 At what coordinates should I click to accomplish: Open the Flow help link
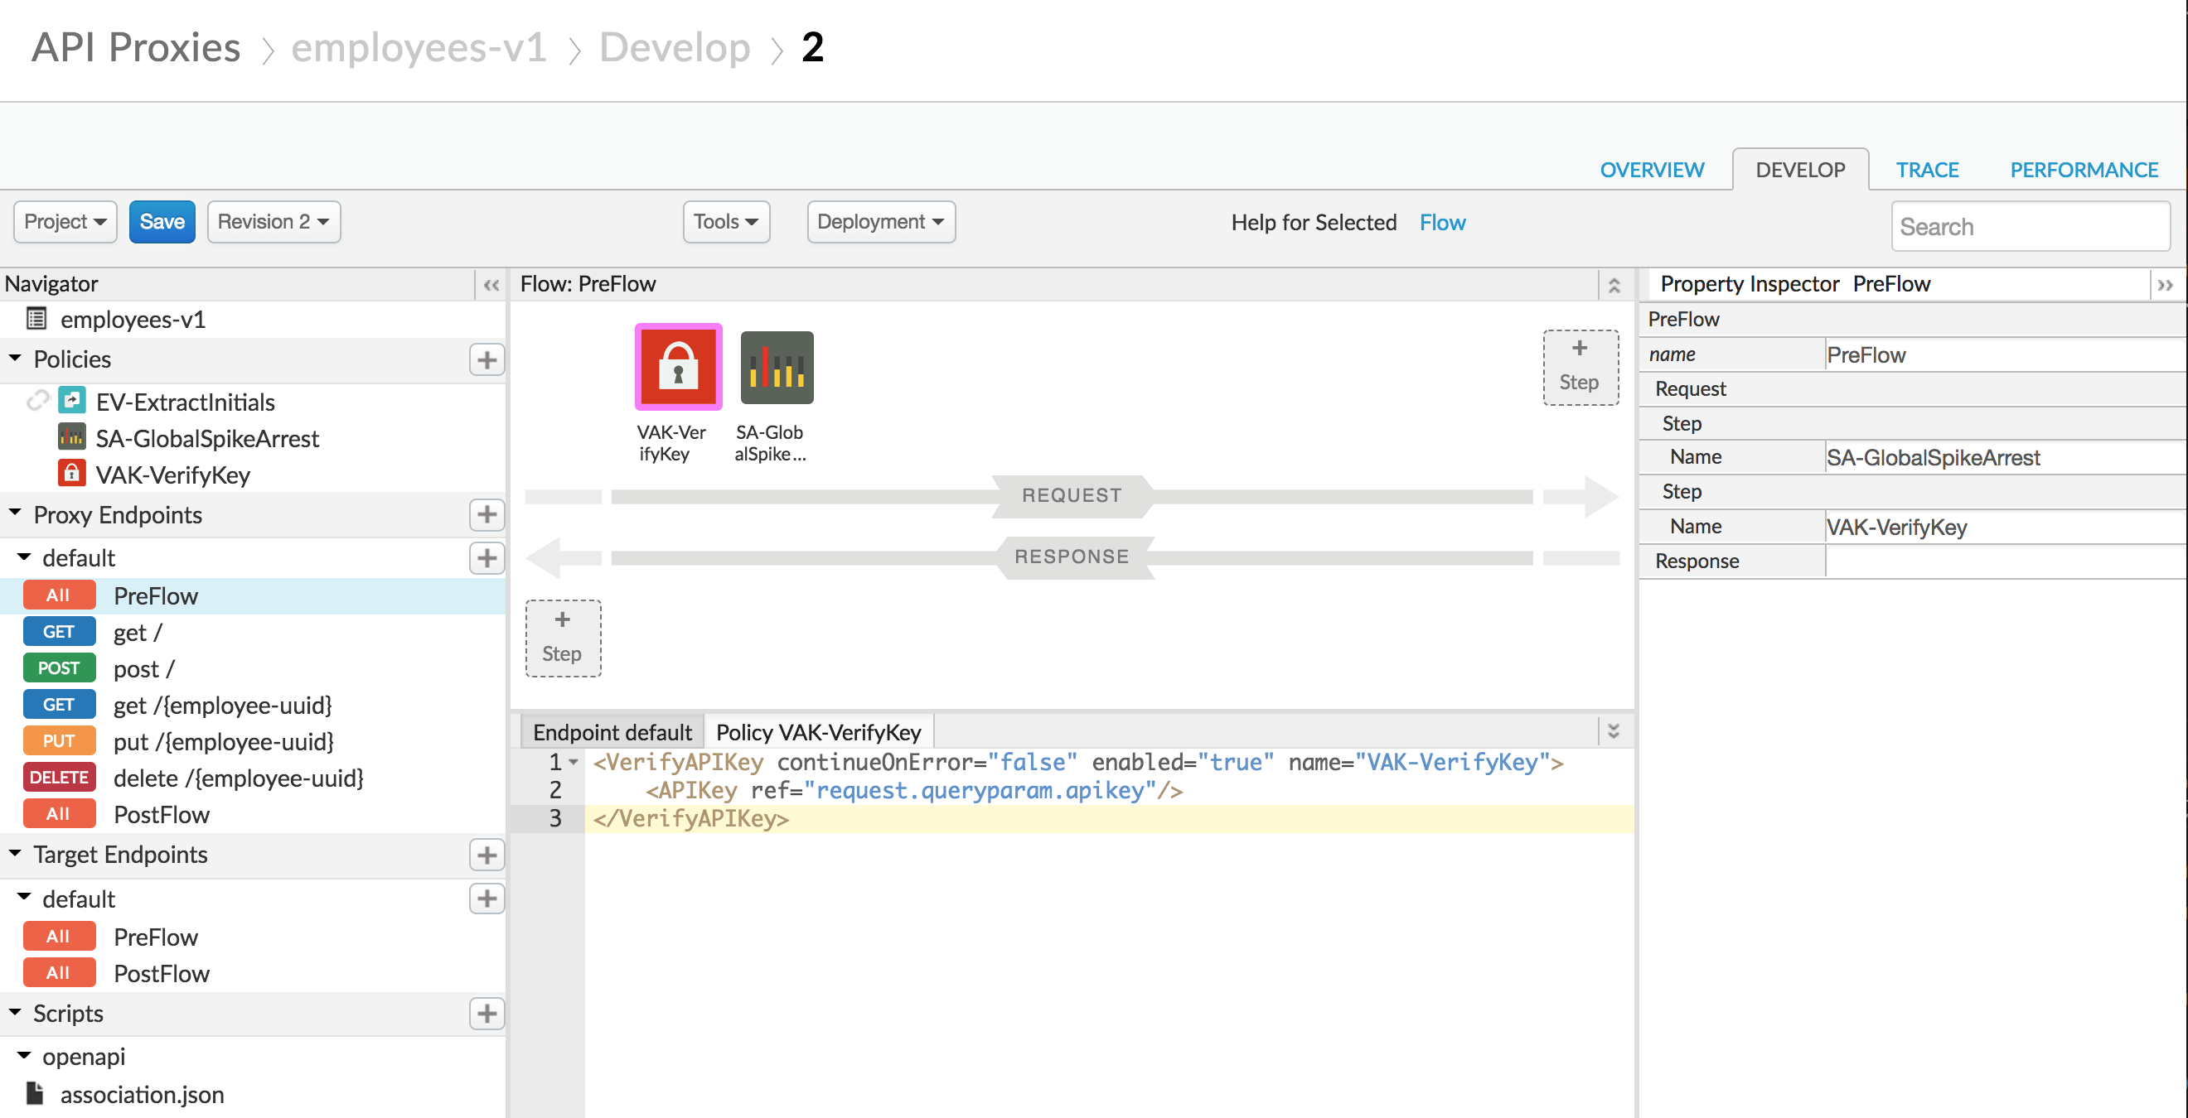pos(1442,223)
